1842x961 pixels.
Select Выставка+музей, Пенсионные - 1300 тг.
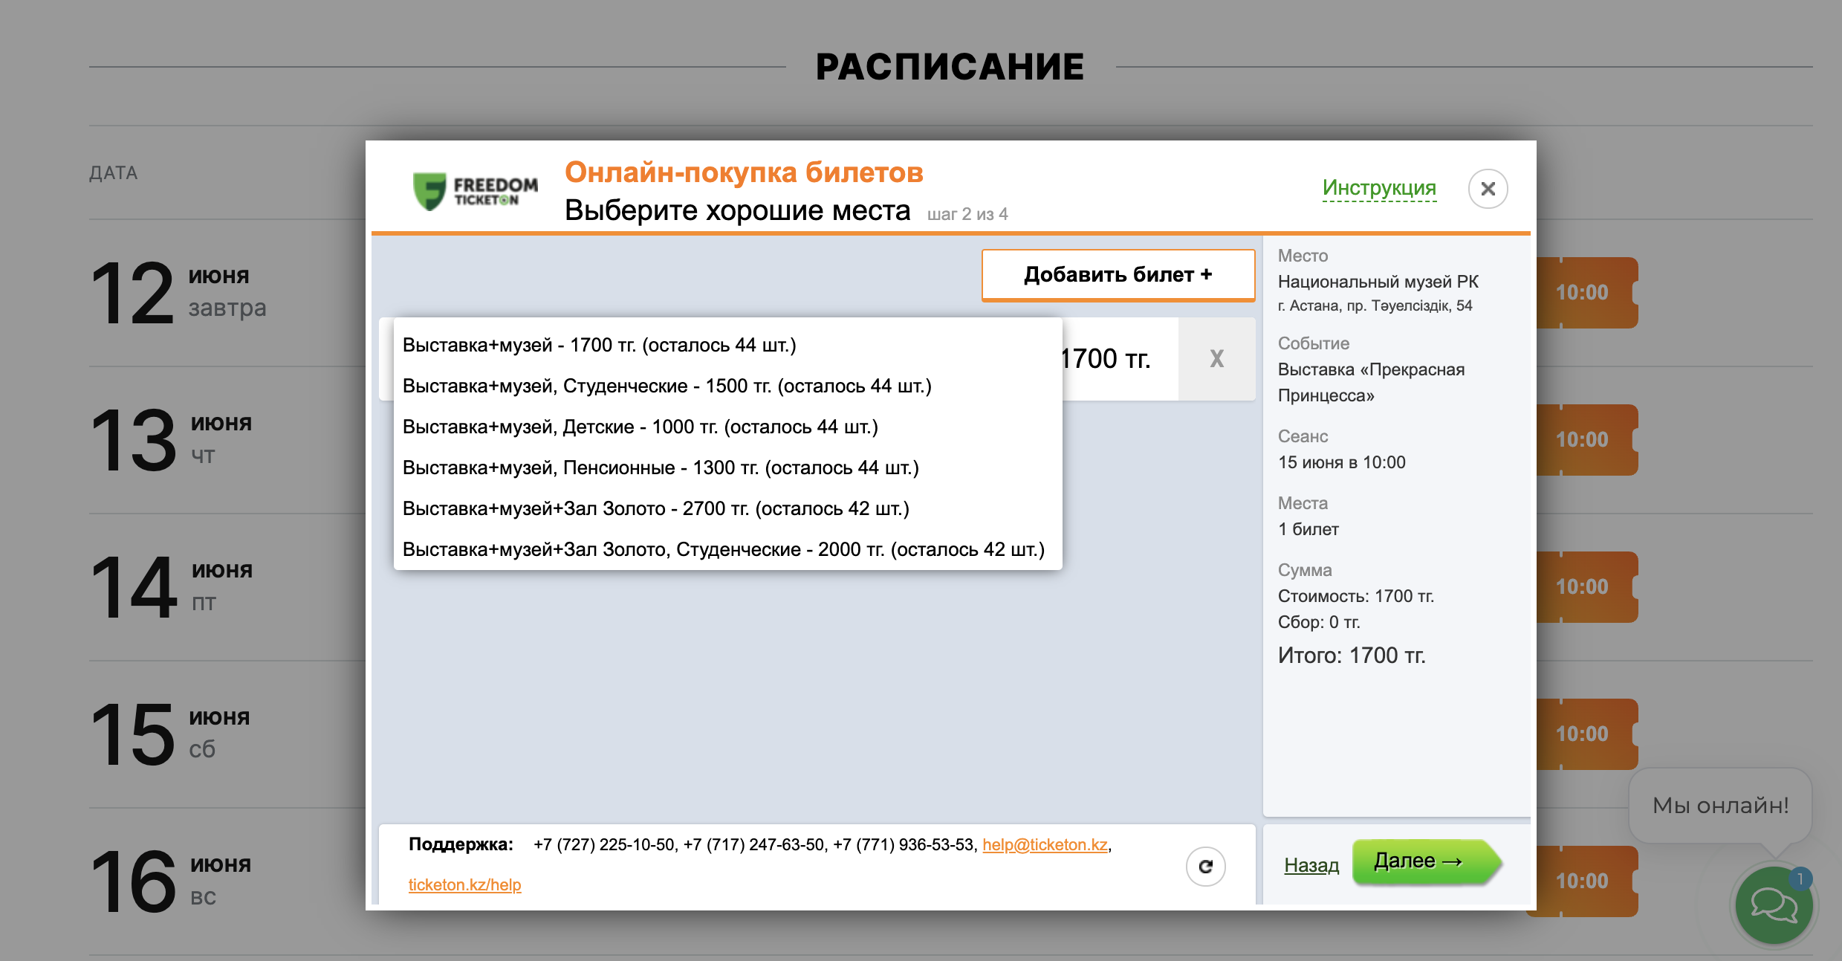[661, 468]
